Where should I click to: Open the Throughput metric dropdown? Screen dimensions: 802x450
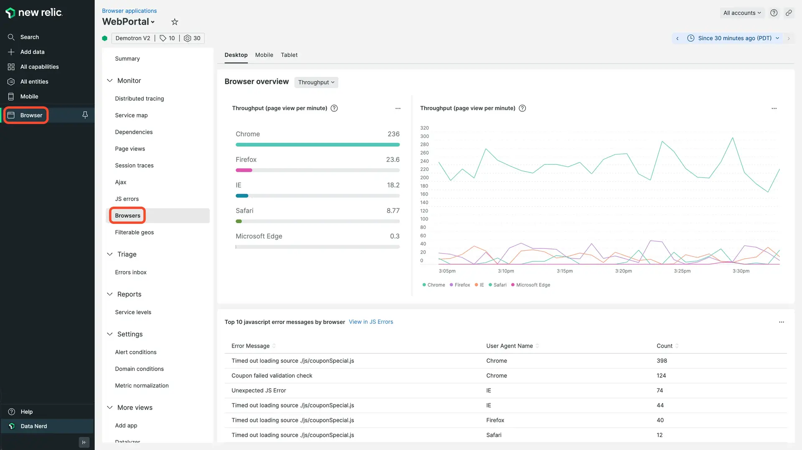pos(316,82)
